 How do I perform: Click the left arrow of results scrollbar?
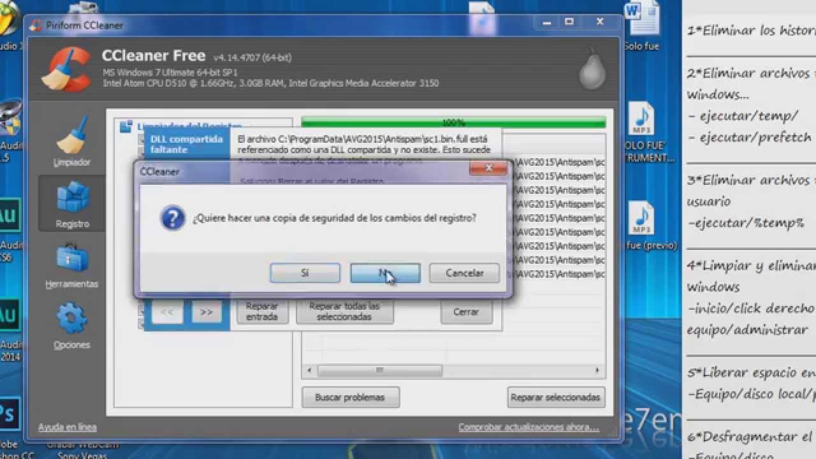pos(310,370)
